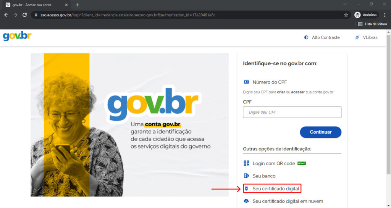Click the Continuar button
Image resolution: width=391 pixels, height=208 pixels.
(320, 132)
